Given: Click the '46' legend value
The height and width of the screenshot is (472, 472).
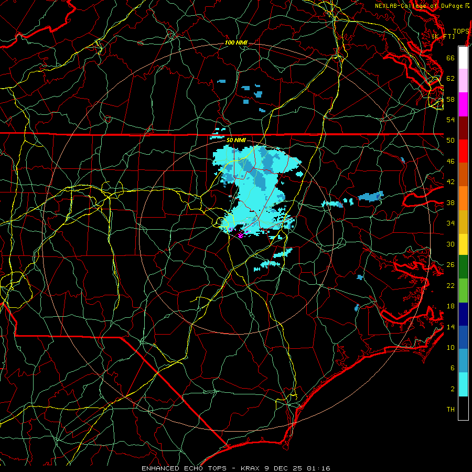Looking at the screenshot, I should point(450,162).
